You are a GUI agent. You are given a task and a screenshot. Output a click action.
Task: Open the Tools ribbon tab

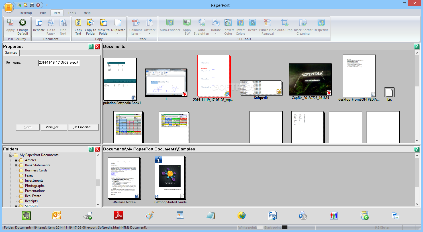pos(72,13)
